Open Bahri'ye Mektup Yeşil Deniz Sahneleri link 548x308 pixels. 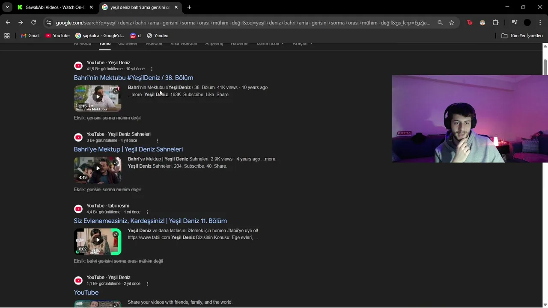pyautogui.click(x=128, y=149)
